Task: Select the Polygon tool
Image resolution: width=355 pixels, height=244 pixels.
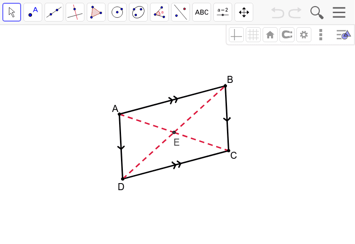Action: (x=96, y=12)
